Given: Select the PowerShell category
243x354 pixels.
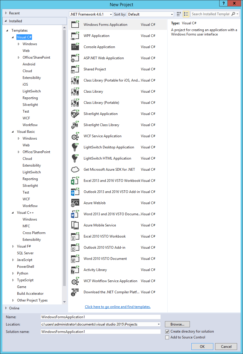Looking at the screenshot, I should pos(26,267).
